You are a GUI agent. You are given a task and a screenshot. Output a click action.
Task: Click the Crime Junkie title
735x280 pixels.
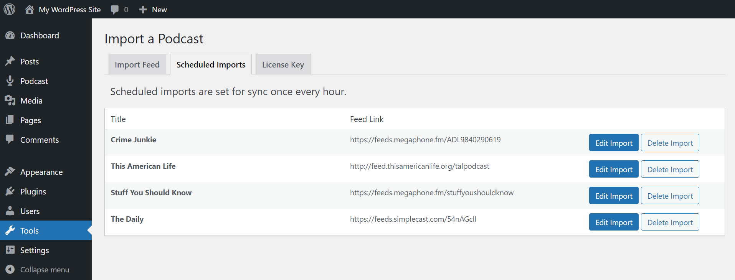click(x=134, y=140)
